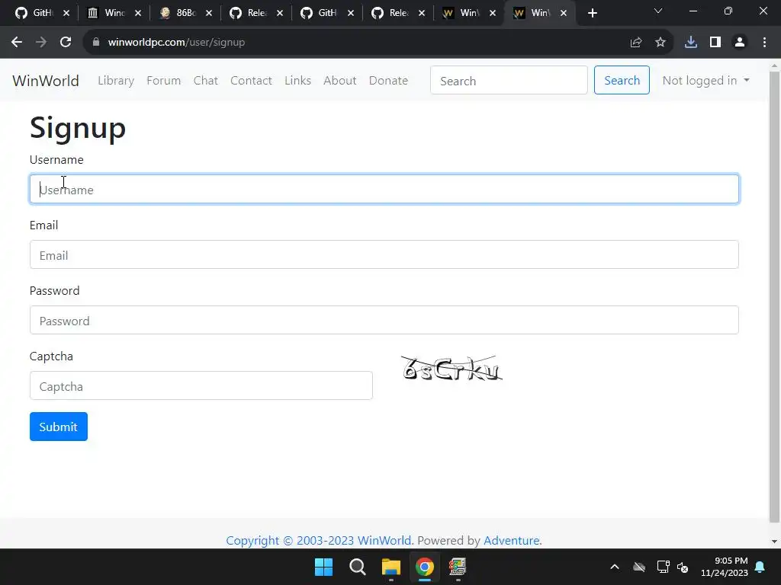This screenshot has width=781, height=585.
Task: Open the Forum nav link
Action: (x=163, y=81)
